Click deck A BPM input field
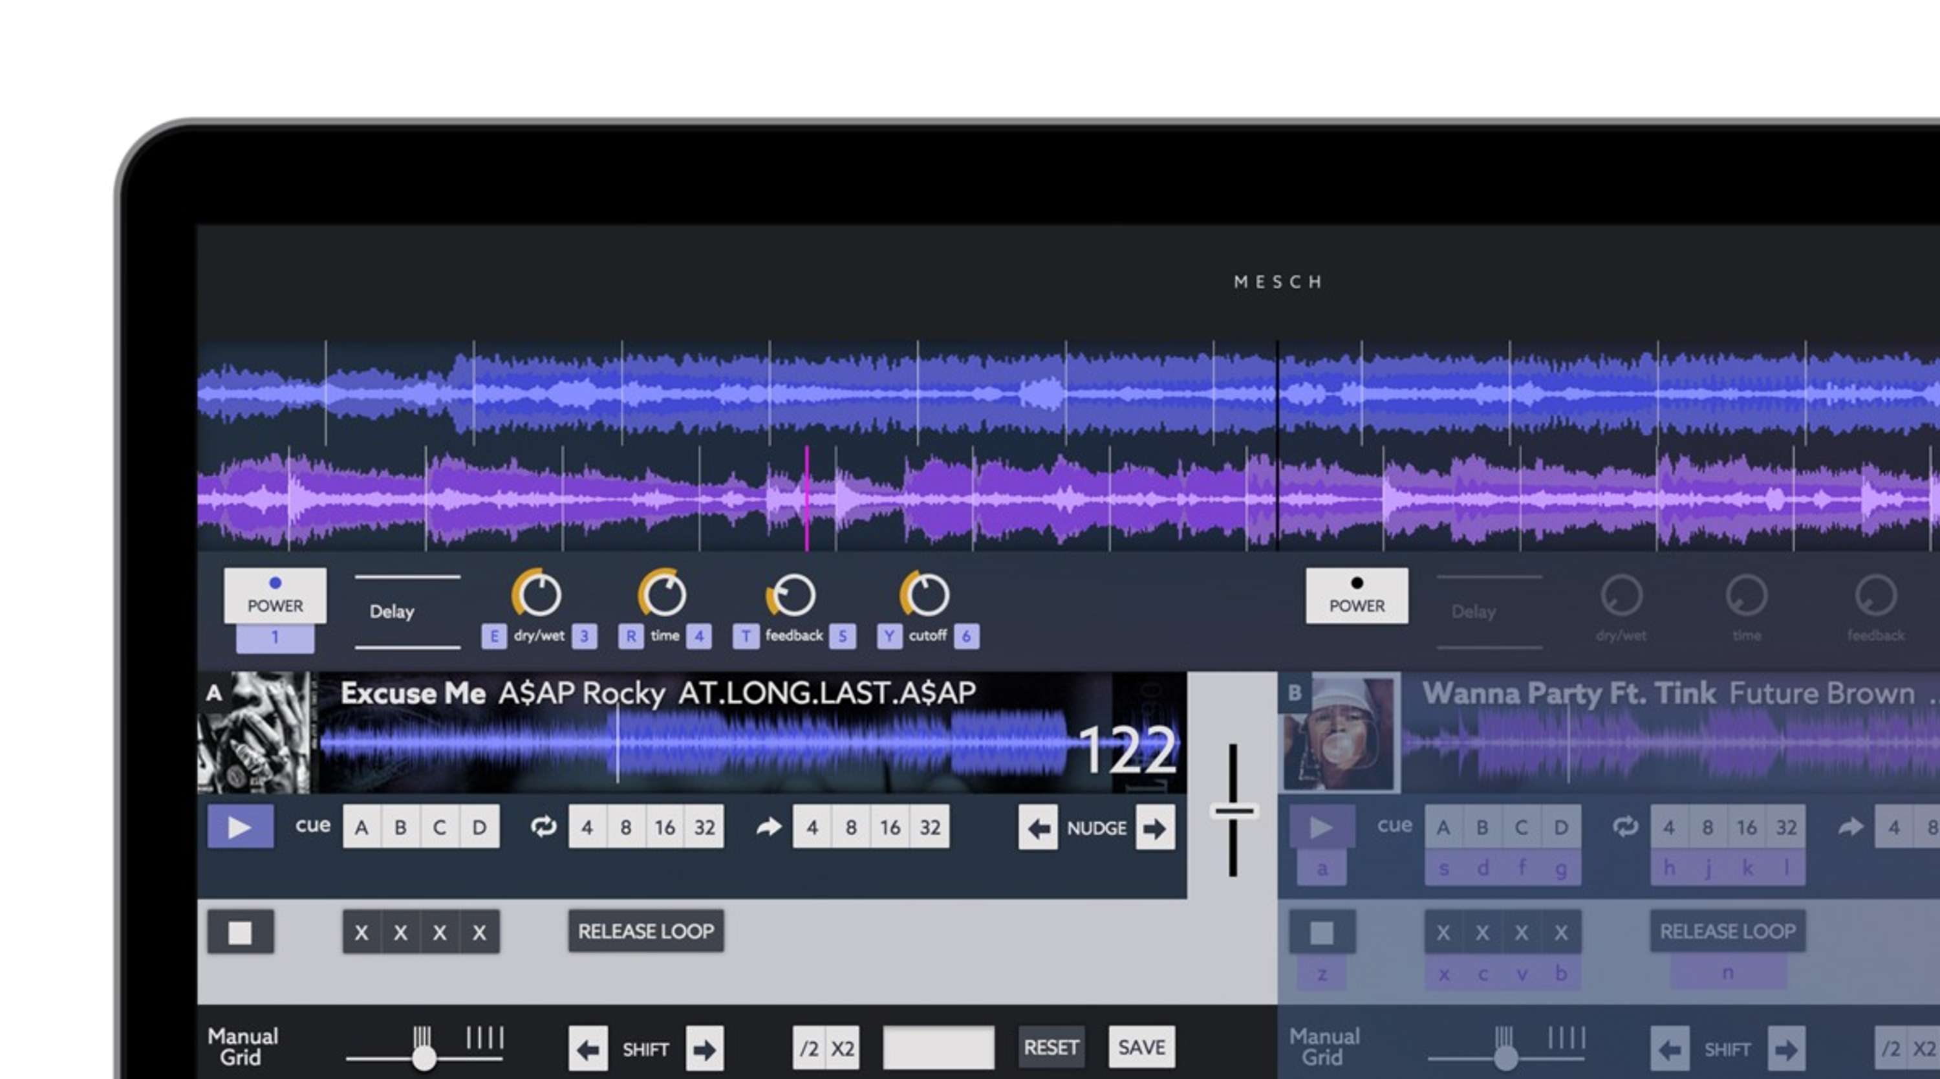 pos(938,1048)
